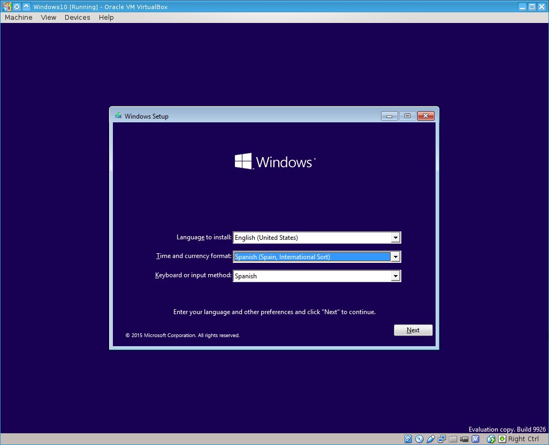Open the View menu
The height and width of the screenshot is (445, 549).
tap(48, 18)
